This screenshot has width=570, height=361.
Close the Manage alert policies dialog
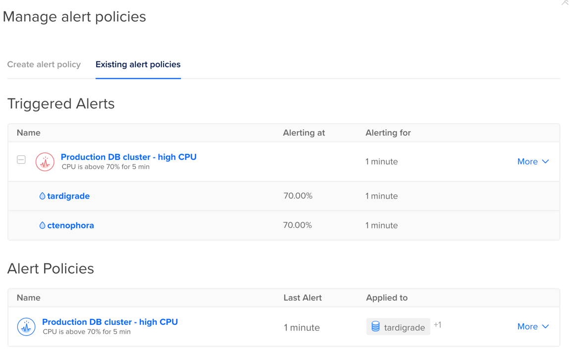pyautogui.click(x=565, y=2)
